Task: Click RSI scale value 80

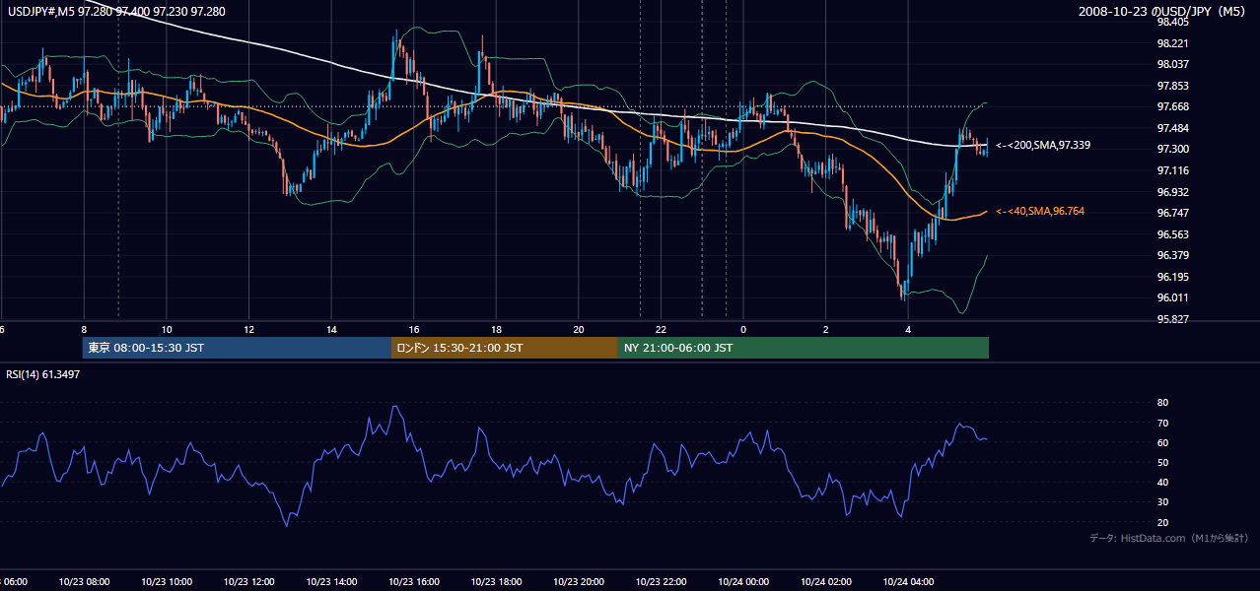Action: 1162,403
